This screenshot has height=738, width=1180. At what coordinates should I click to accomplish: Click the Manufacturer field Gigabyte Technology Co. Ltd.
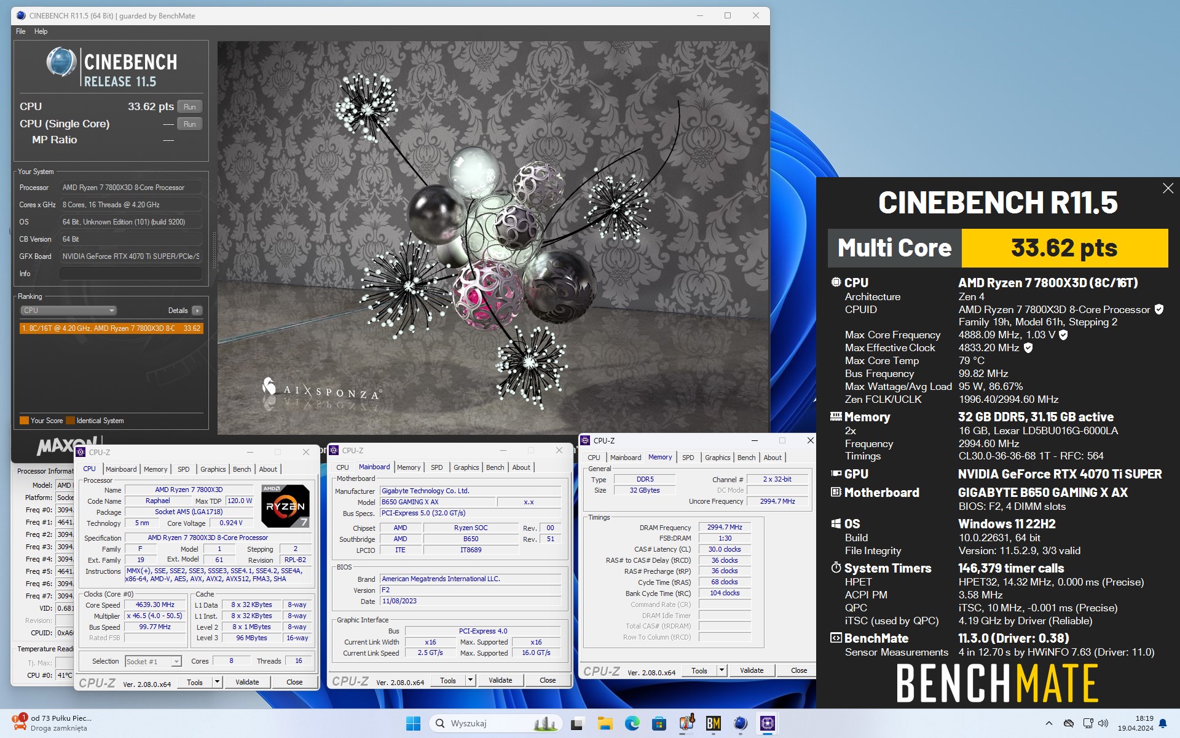click(x=470, y=491)
